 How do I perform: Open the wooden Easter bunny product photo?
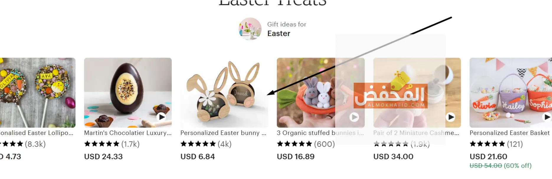[224, 92]
